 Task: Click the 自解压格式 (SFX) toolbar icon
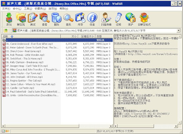[x=144, y=18]
